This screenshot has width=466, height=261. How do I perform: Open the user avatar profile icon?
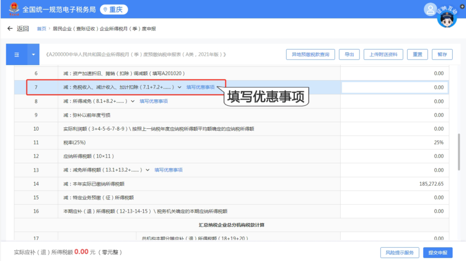coord(430,9)
